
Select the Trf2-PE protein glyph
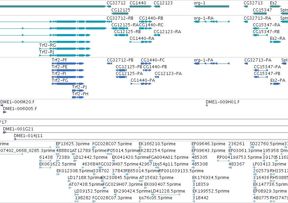click(x=68, y=70)
